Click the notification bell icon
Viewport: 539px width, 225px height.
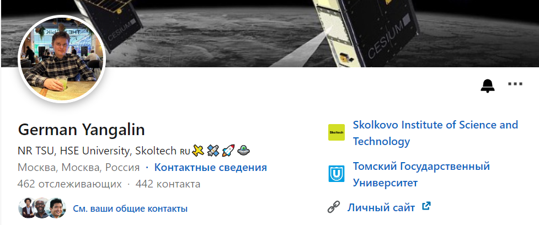(488, 85)
